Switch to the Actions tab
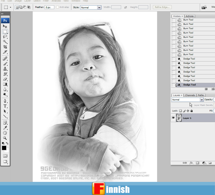215x195 pixels. tap(189, 16)
